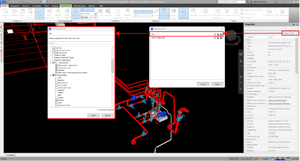Image resolution: width=300 pixels, height=161 pixels.
Task: Check the Capacity property checkbox
Action: (x=56, y=80)
